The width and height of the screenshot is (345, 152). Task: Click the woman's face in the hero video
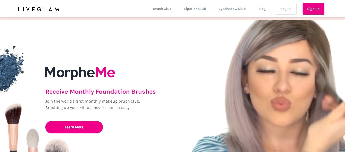pos(280,82)
